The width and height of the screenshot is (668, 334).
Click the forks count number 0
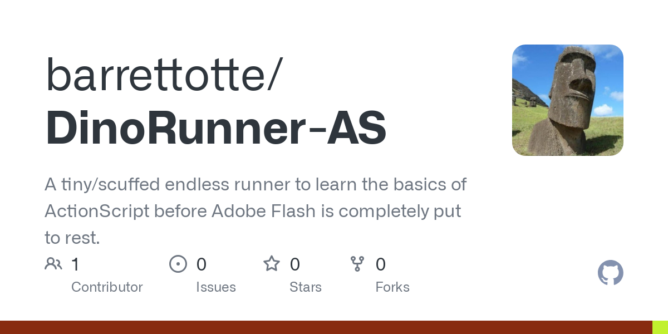381,264
